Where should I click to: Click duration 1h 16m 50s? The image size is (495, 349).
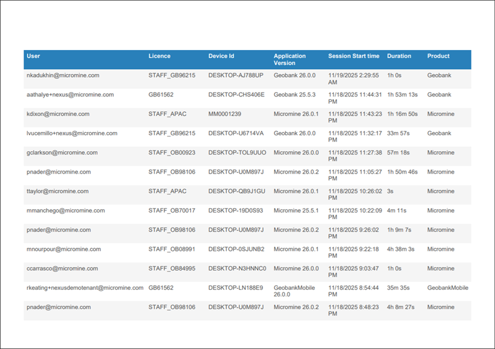[402, 114]
